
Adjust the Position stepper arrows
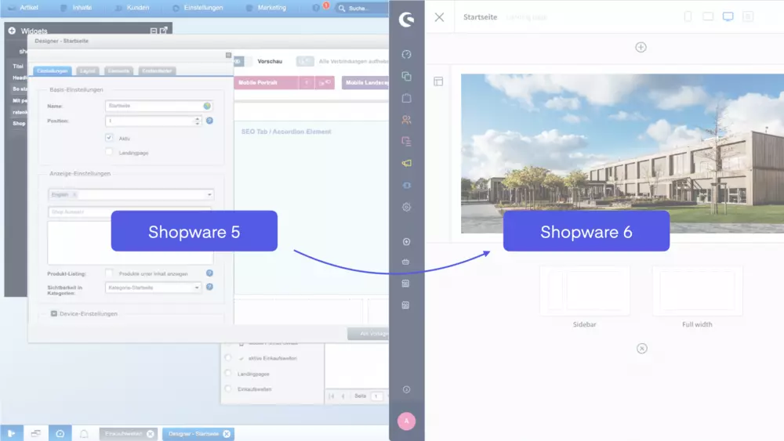(198, 121)
